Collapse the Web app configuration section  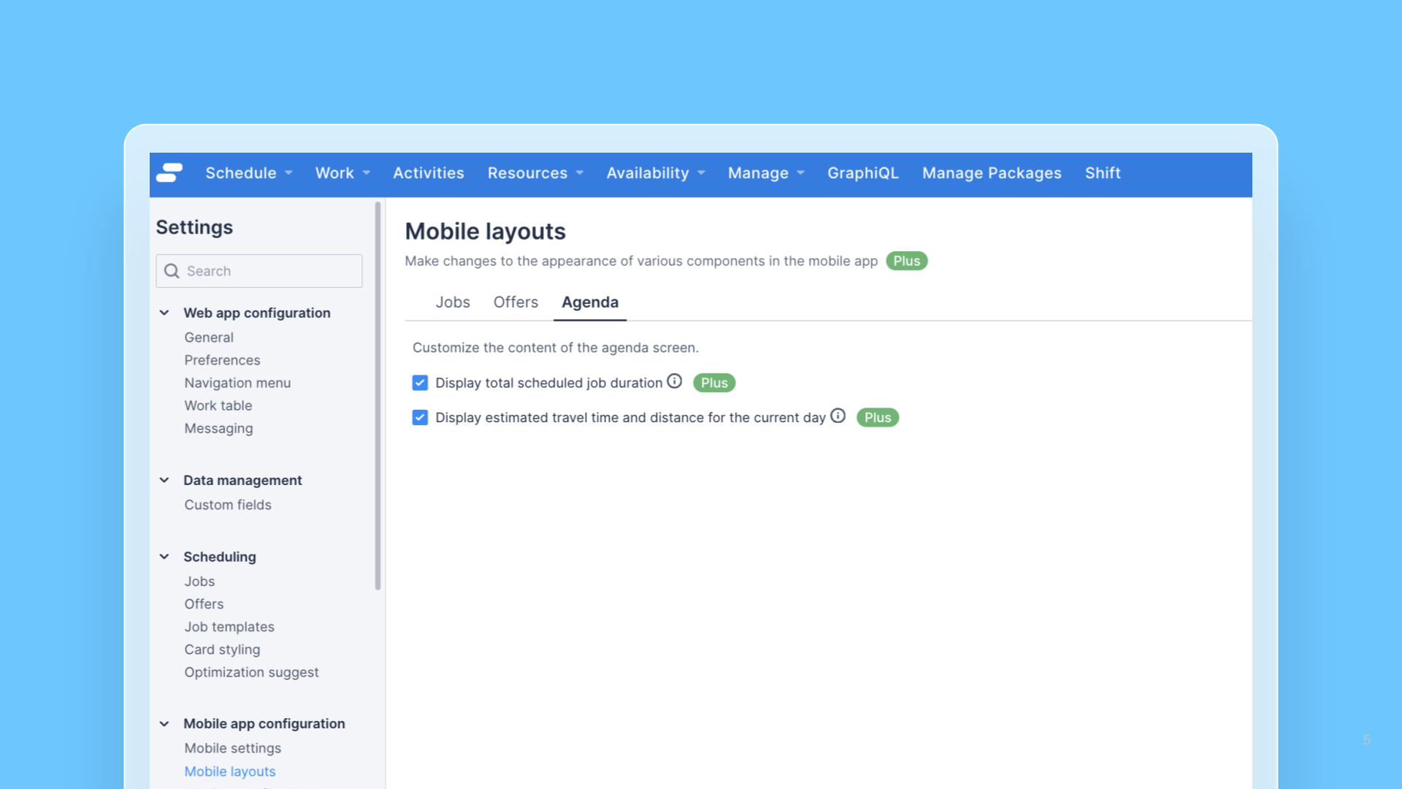[x=164, y=313]
